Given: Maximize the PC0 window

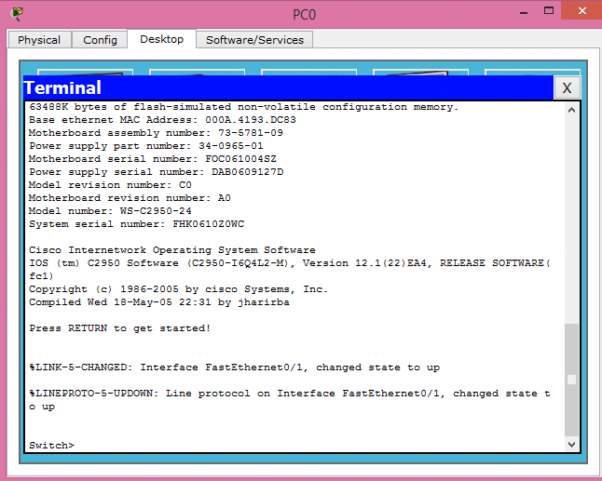Looking at the screenshot, I should 549,11.
